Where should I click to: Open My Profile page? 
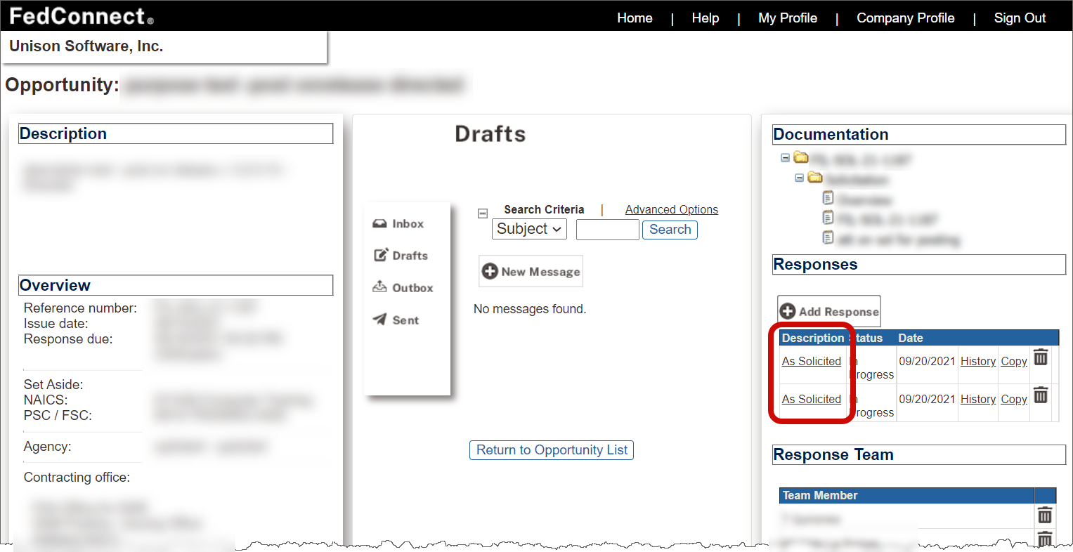[787, 18]
